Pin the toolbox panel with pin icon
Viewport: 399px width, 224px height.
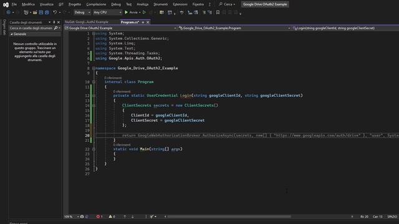pyautogui.click(x=54, y=22)
